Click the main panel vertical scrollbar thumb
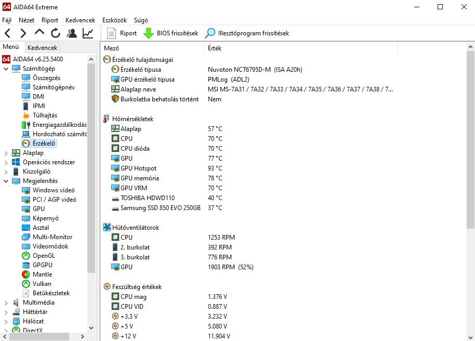Screen dimensions: 475x341 click(470, 140)
